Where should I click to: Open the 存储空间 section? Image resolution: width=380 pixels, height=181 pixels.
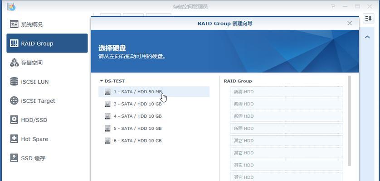coord(47,63)
